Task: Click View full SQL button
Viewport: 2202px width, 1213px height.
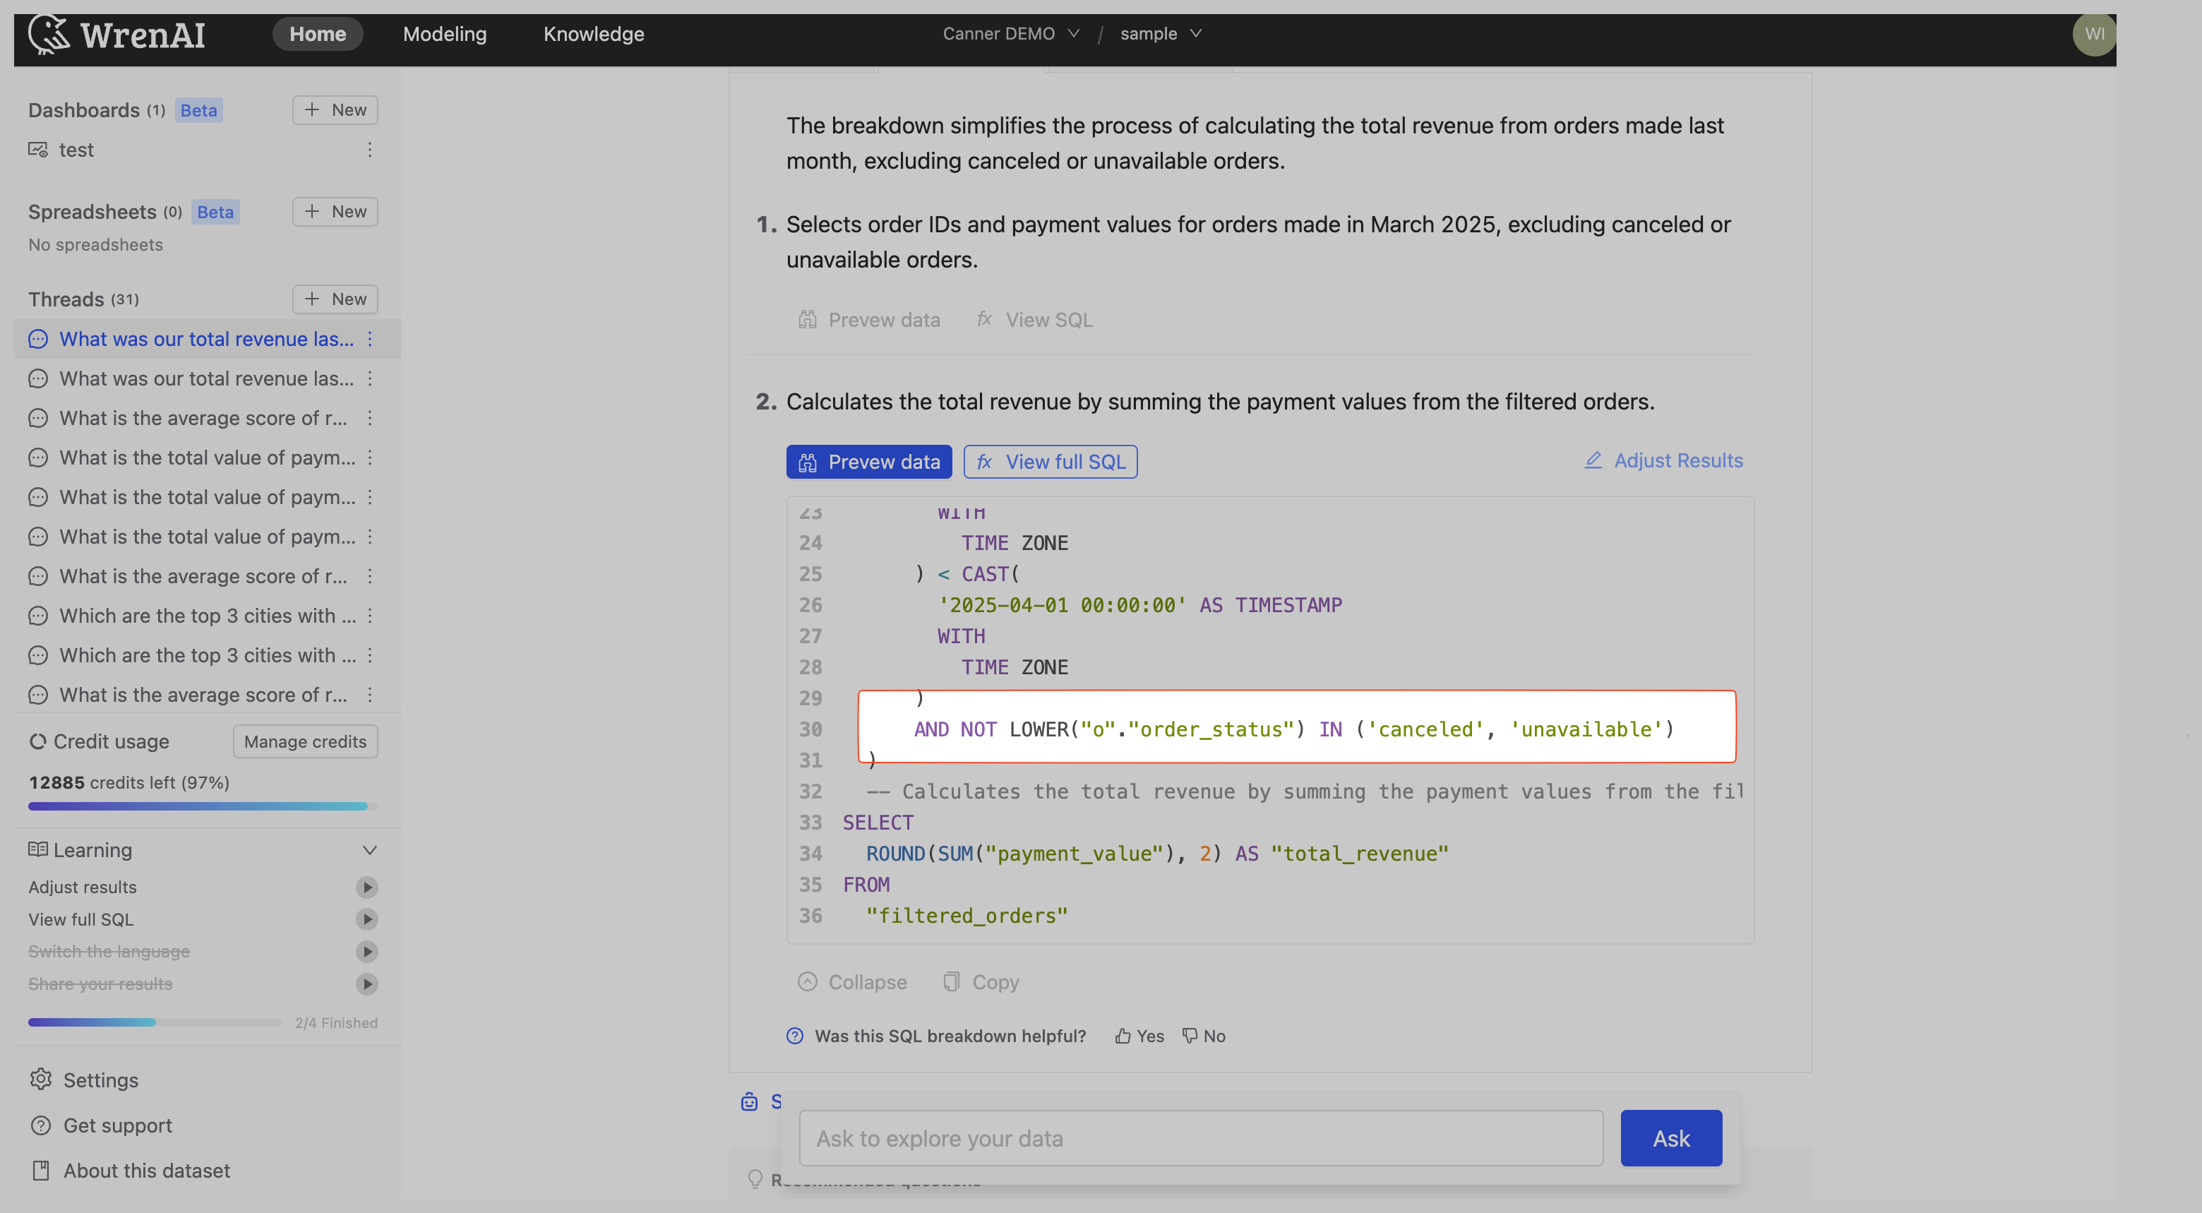Action: (1050, 462)
